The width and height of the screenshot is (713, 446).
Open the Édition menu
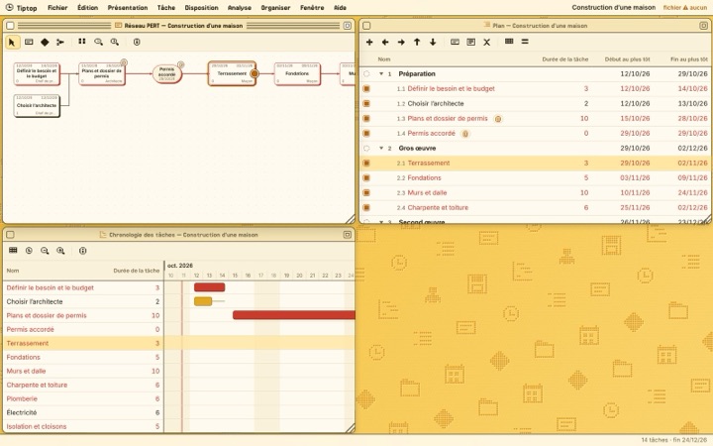(88, 8)
